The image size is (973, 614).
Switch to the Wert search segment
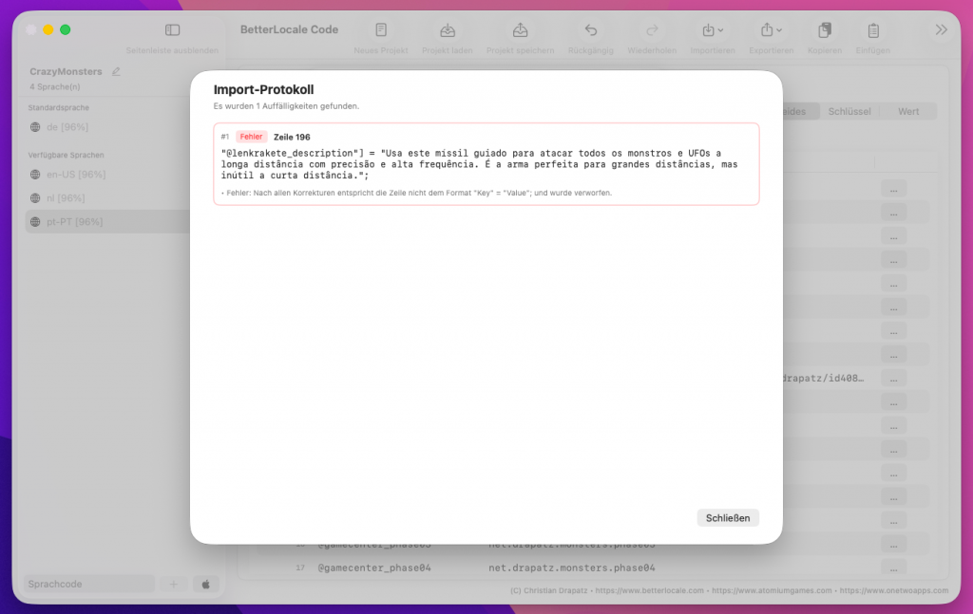click(908, 111)
